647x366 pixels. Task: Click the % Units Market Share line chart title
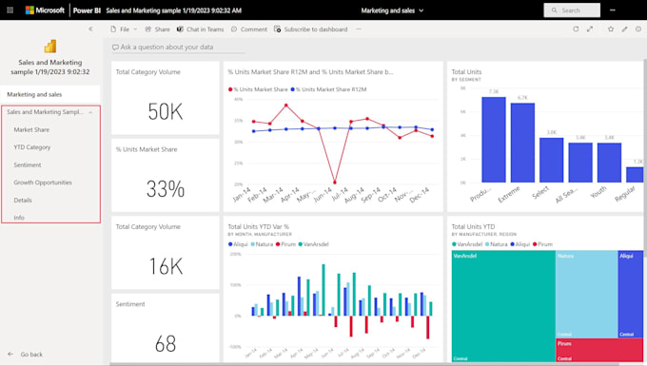coord(310,71)
